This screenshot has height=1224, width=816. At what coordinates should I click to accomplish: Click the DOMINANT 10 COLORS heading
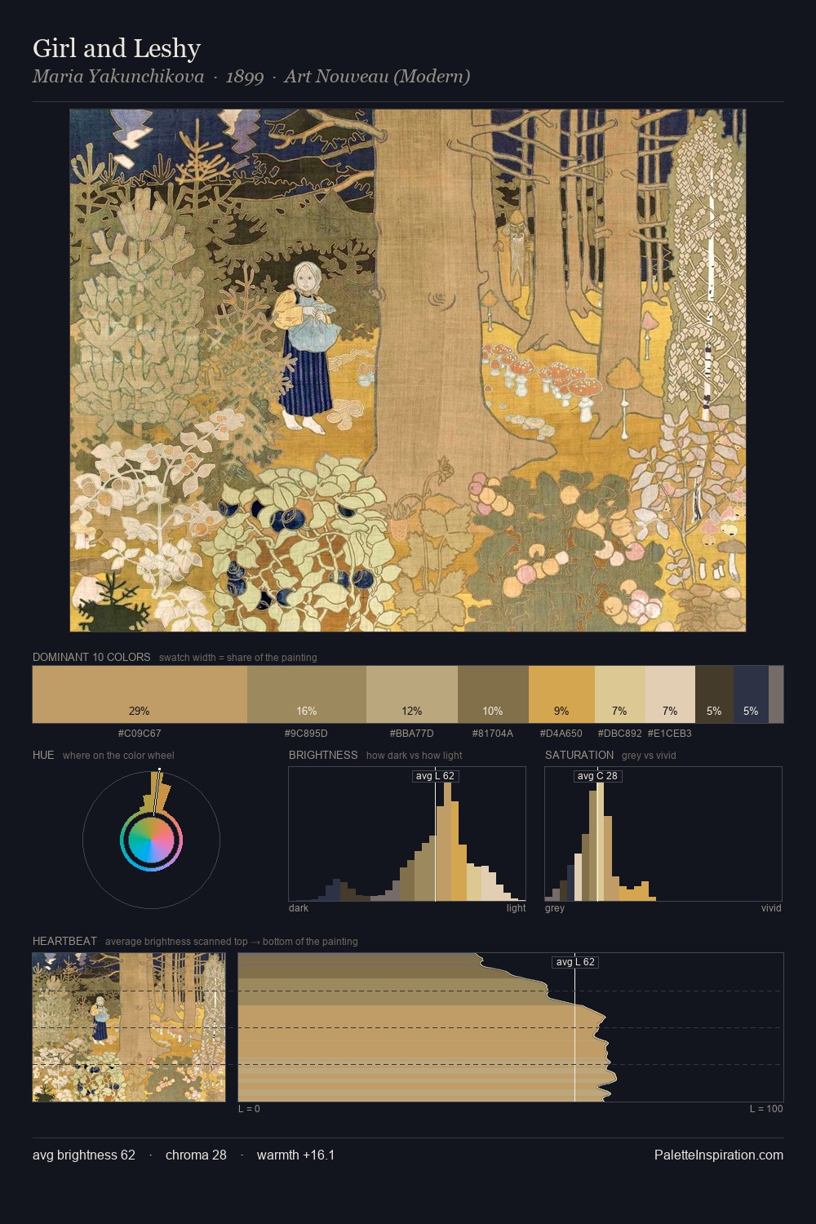[x=91, y=657]
